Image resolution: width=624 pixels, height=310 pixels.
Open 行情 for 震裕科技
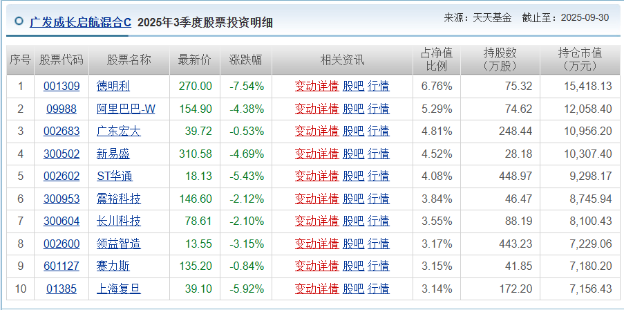point(379,199)
